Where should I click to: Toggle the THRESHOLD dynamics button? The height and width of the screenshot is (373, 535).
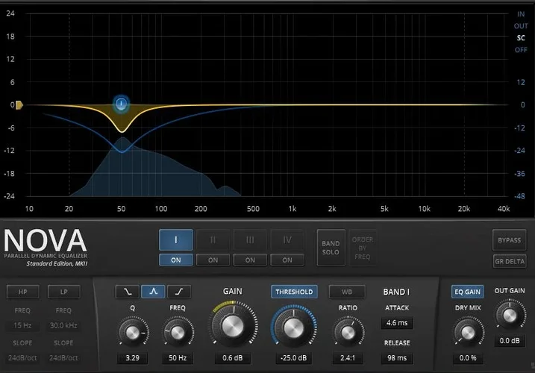tap(294, 292)
